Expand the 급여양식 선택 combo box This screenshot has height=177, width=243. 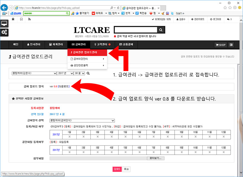pyautogui.click(x=82, y=121)
